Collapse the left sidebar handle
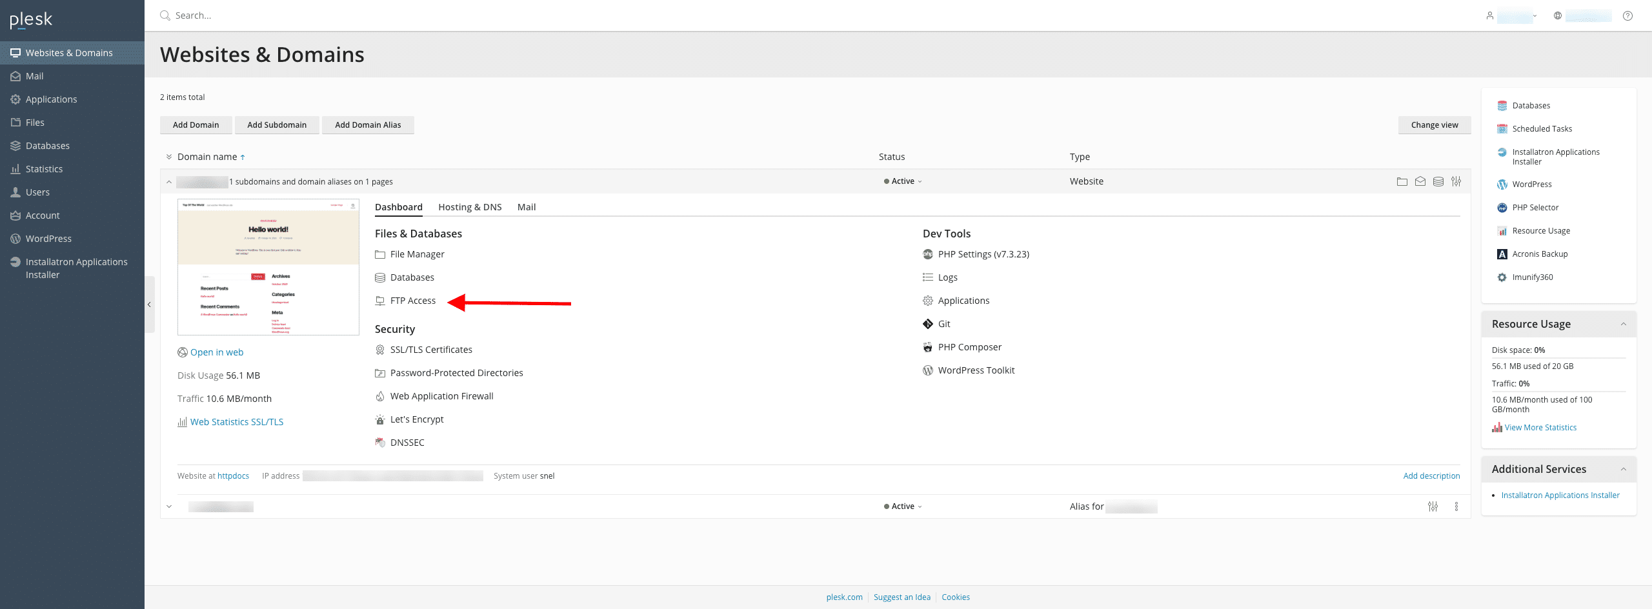The width and height of the screenshot is (1652, 609). pos(149,304)
